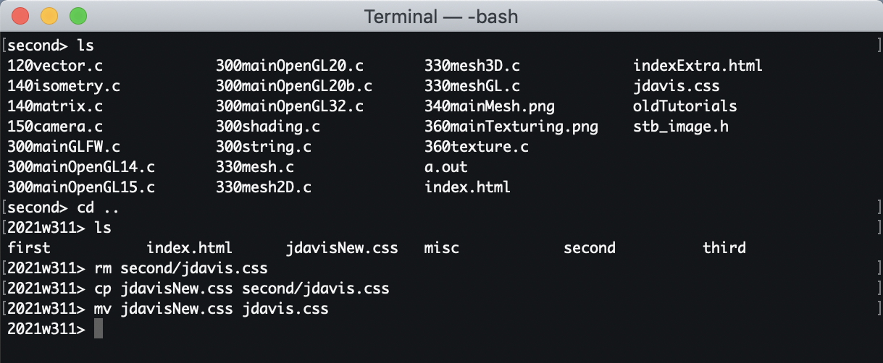Click the 340mainMesh.png filename

(x=490, y=106)
